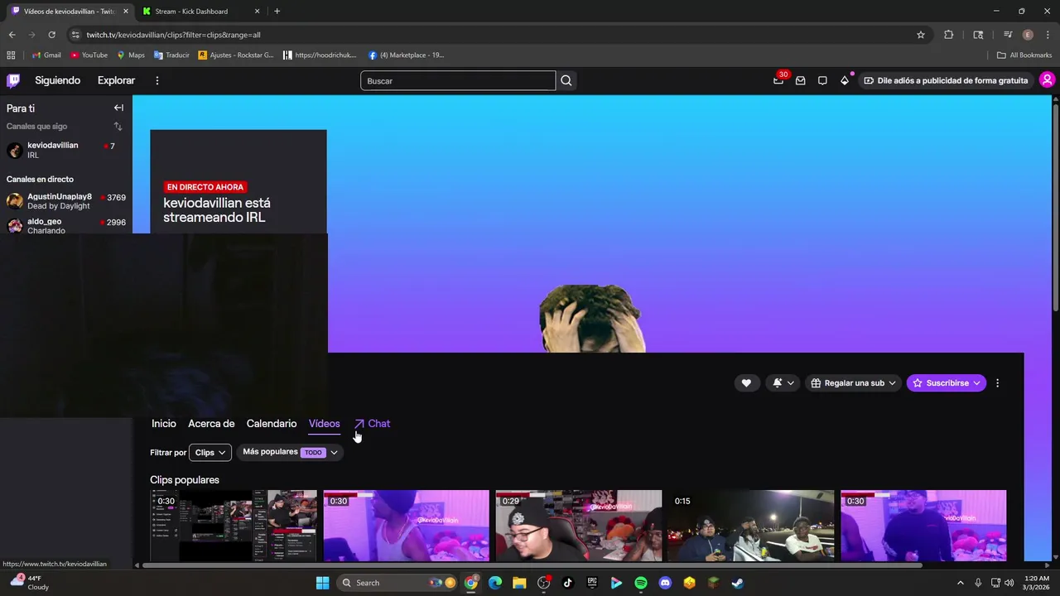Open Más populares TODO dropdown
Screen dimensions: 1060x596
point(290,452)
